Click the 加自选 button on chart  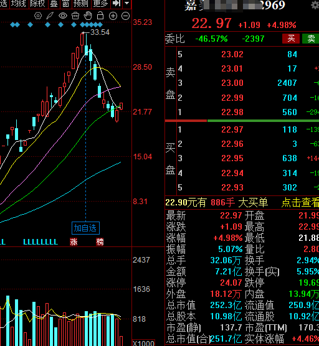pyautogui.click(x=85, y=228)
